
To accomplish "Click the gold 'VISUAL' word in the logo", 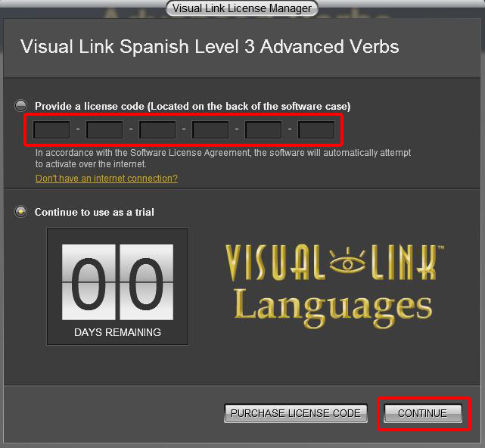I will coord(275,264).
